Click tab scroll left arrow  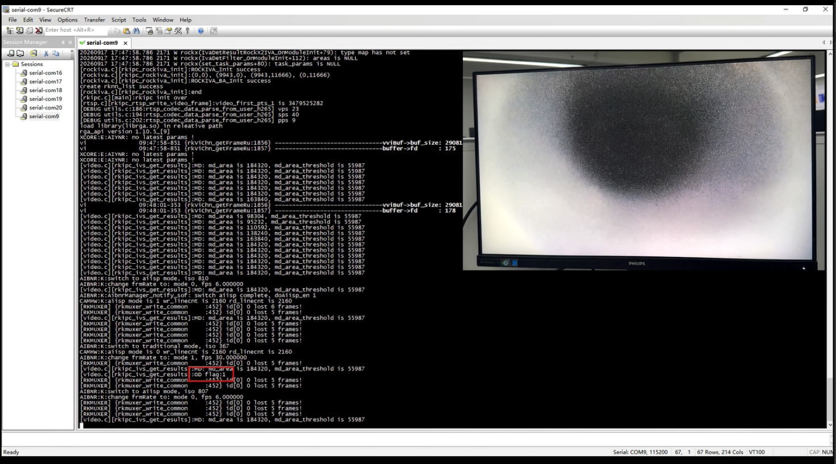[824, 43]
